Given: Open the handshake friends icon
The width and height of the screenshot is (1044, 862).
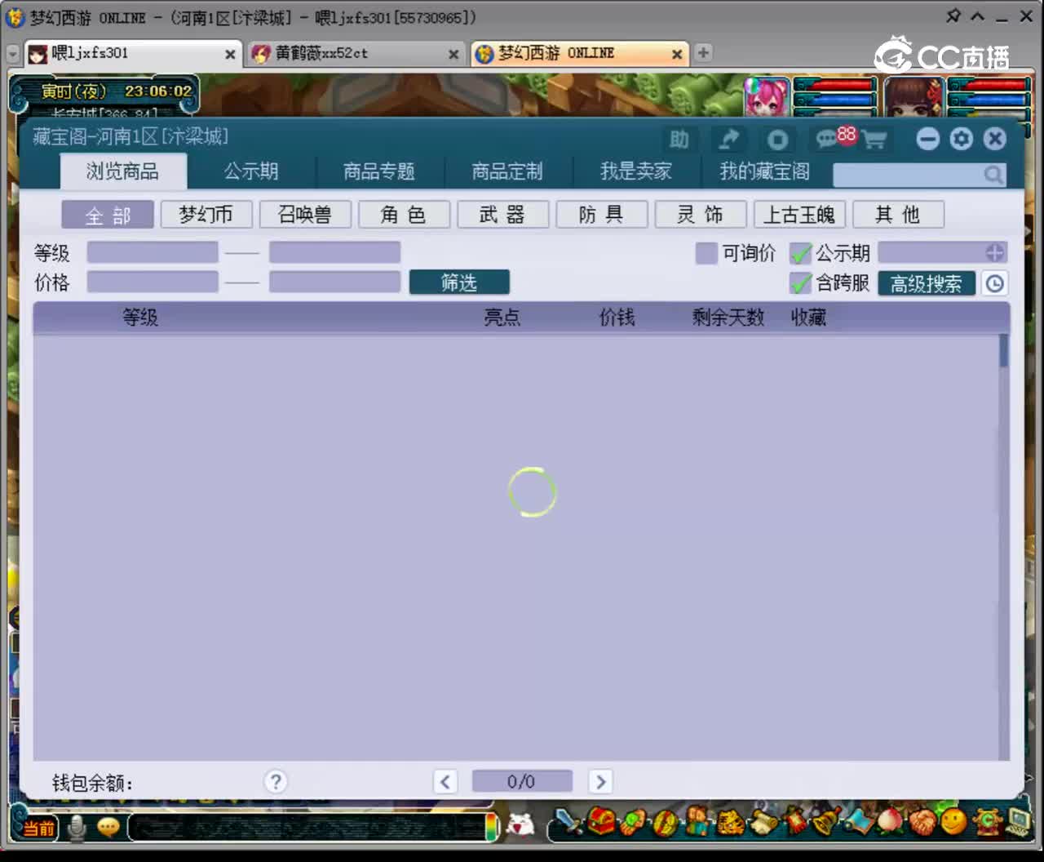Looking at the screenshot, I should [x=922, y=821].
